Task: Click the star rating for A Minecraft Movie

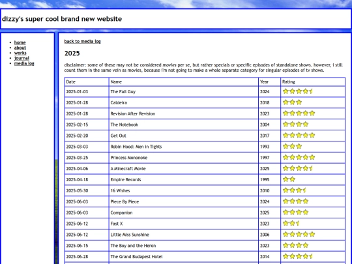Action: (298, 168)
